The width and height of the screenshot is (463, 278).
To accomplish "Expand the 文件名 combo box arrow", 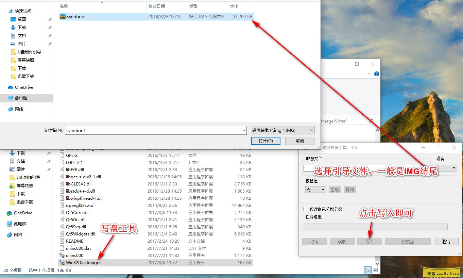I will tap(243, 130).
